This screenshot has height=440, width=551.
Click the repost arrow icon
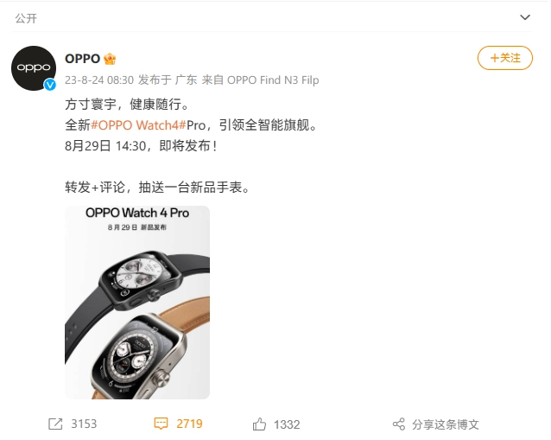click(x=55, y=424)
